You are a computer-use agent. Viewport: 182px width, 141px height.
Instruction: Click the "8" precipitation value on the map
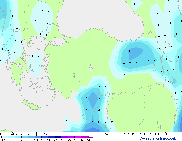[92, 121]
